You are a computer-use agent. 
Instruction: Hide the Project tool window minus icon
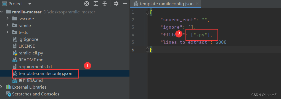coord(125,4)
